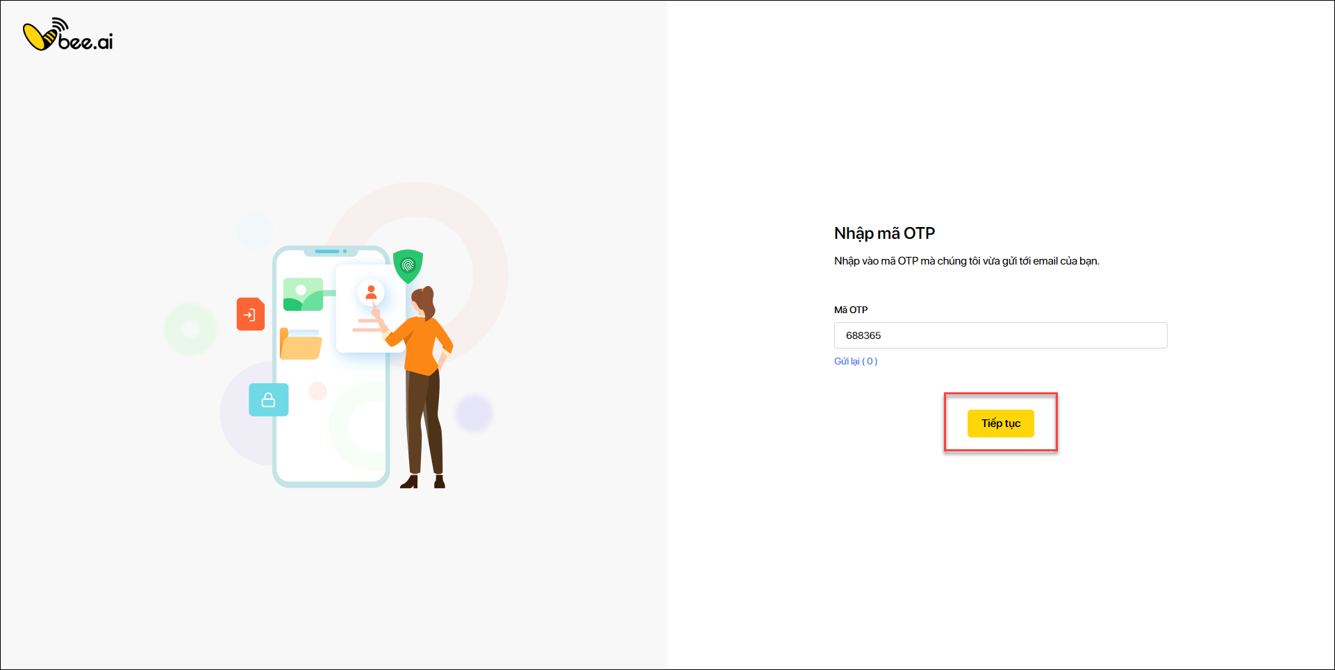Click the green picture image icon
Image resolution: width=1335 pixels, height=670 pixels.
(x=303, y=294)
